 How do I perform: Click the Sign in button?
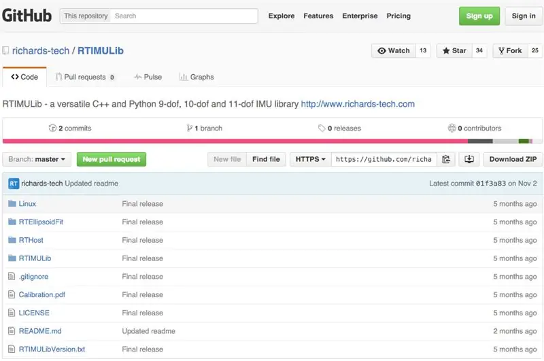click(x=524, y=16)
